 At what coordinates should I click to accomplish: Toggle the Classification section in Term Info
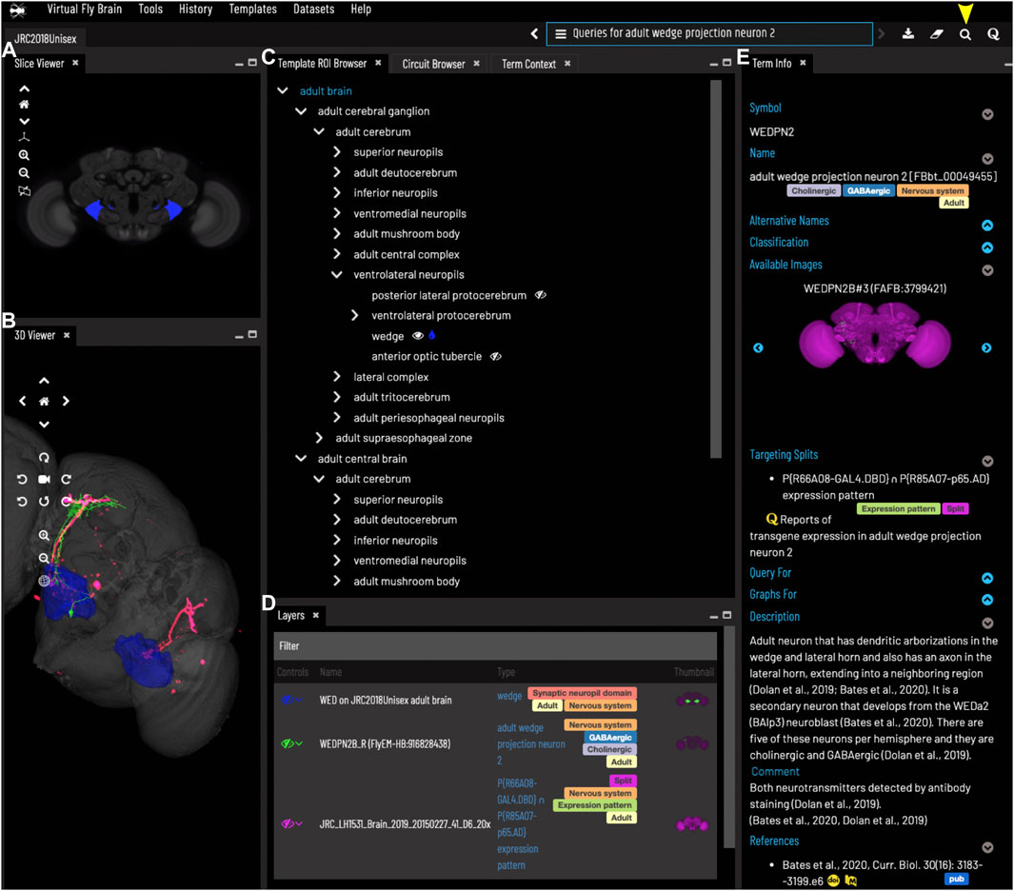coord(987,247)
